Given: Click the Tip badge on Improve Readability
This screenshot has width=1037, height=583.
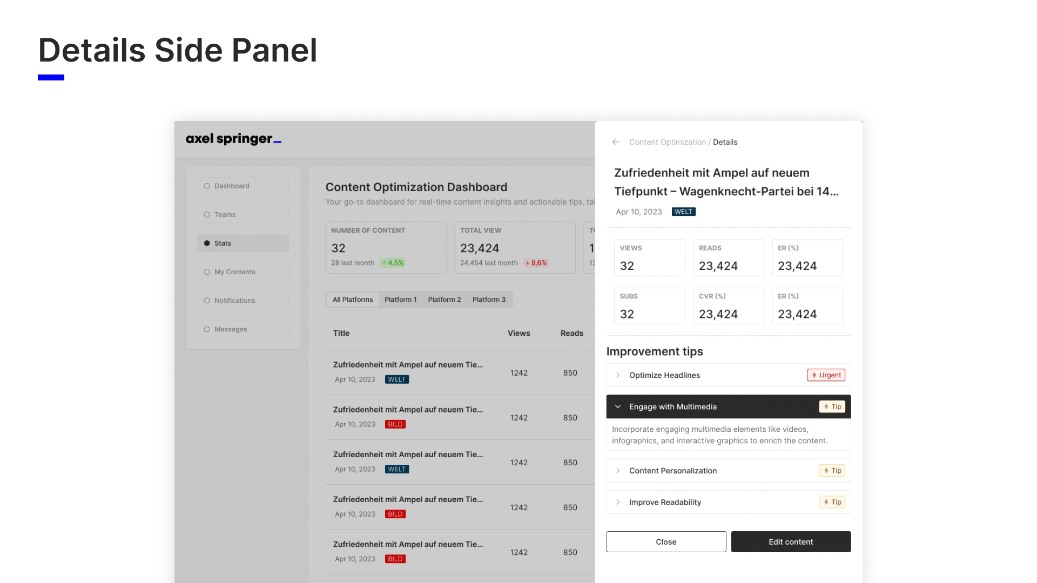Looking at the screenshot, I should (x=832, y=502).
